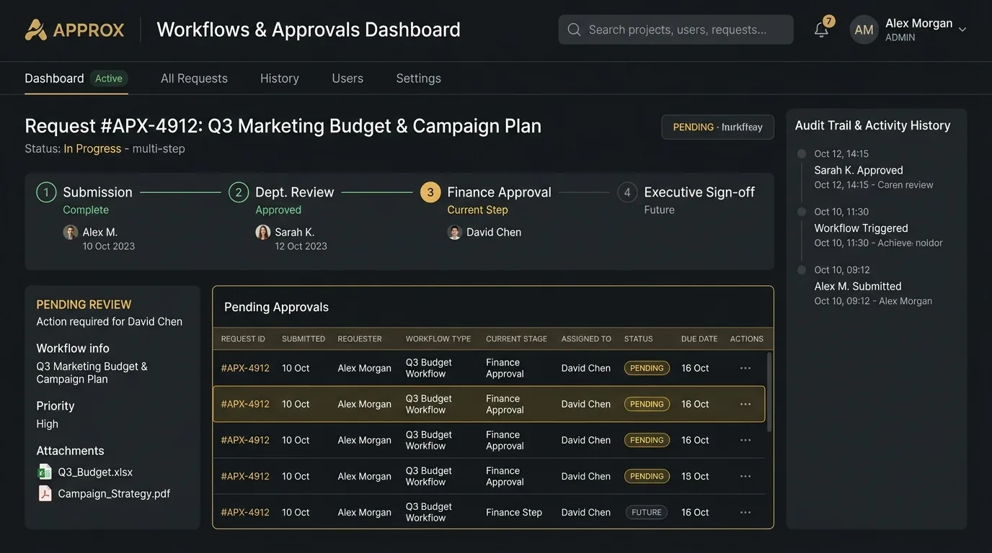Go to the Users tab
The width and height of the screenshot is (992, 553).
347,78
